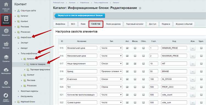Open the Магазин basket icon
Screen dimensions: 206x105
coord(6,44)
